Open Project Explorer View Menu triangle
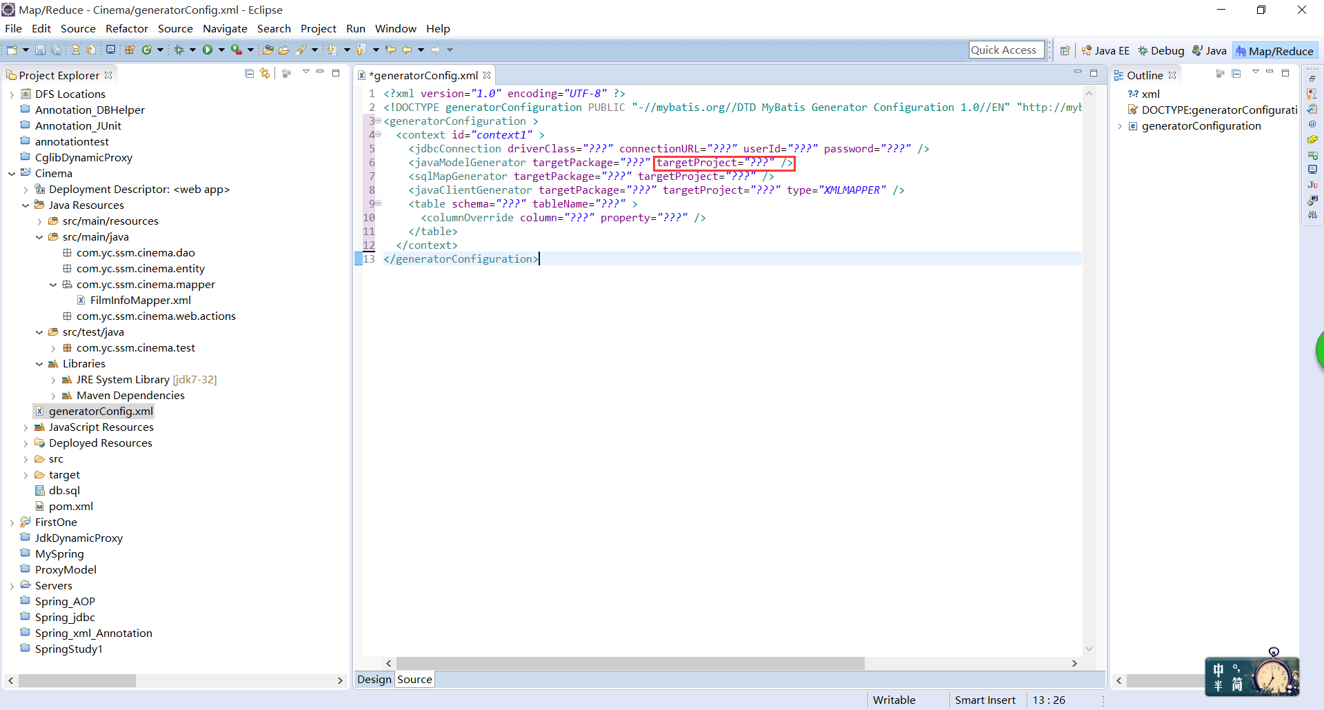Screen dimensions: 1324x710 (305, 72)
